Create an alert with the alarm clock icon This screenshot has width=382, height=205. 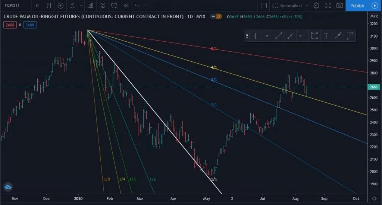tap(115, 6)
